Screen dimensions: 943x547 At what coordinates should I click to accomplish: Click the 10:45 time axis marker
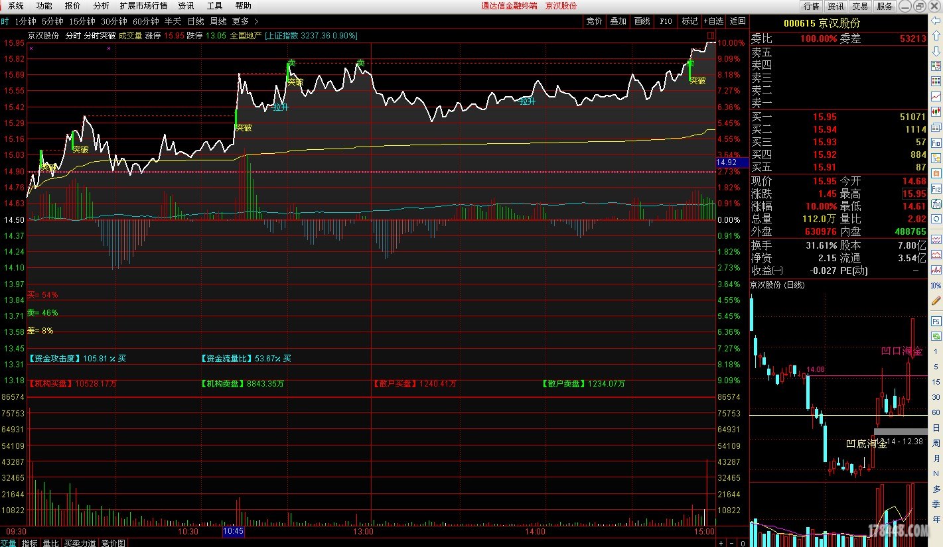coord(233,531)
